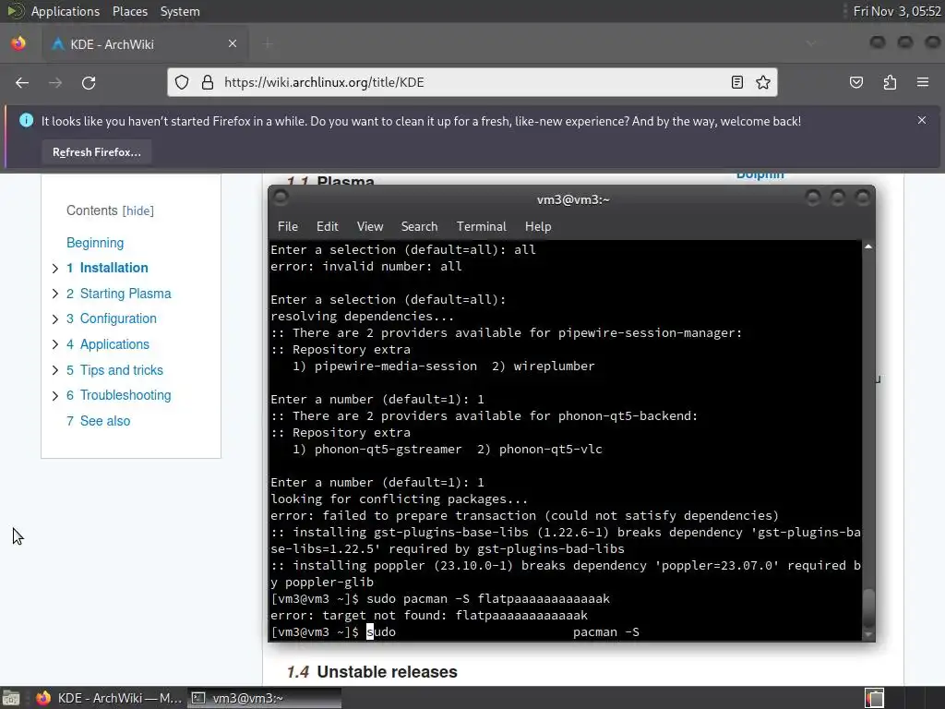Open the Places menu in the top panel
Image resolution: width=945 pixels, height=709 pixels.
[x=129, y=11]
